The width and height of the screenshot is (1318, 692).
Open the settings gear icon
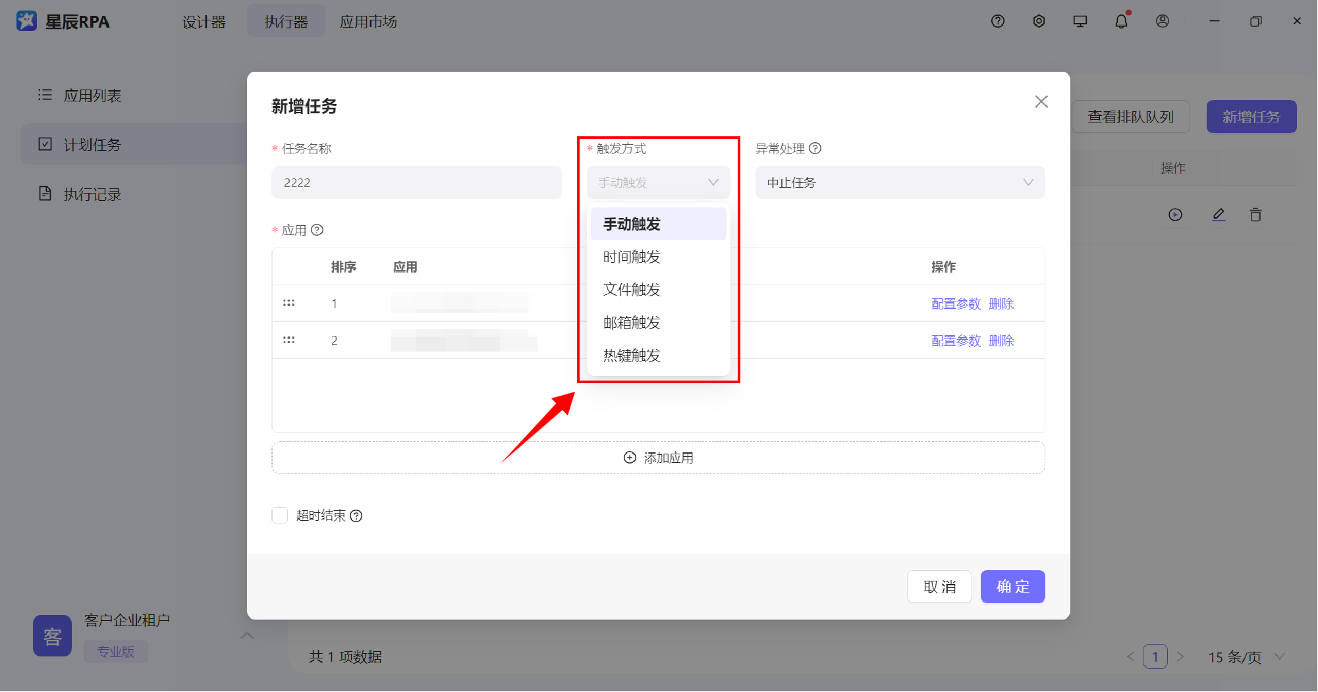pos(1039,21)
